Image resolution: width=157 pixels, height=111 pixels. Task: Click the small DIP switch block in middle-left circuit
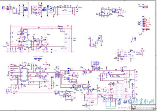pyautogui.click(x=22, y=32)
